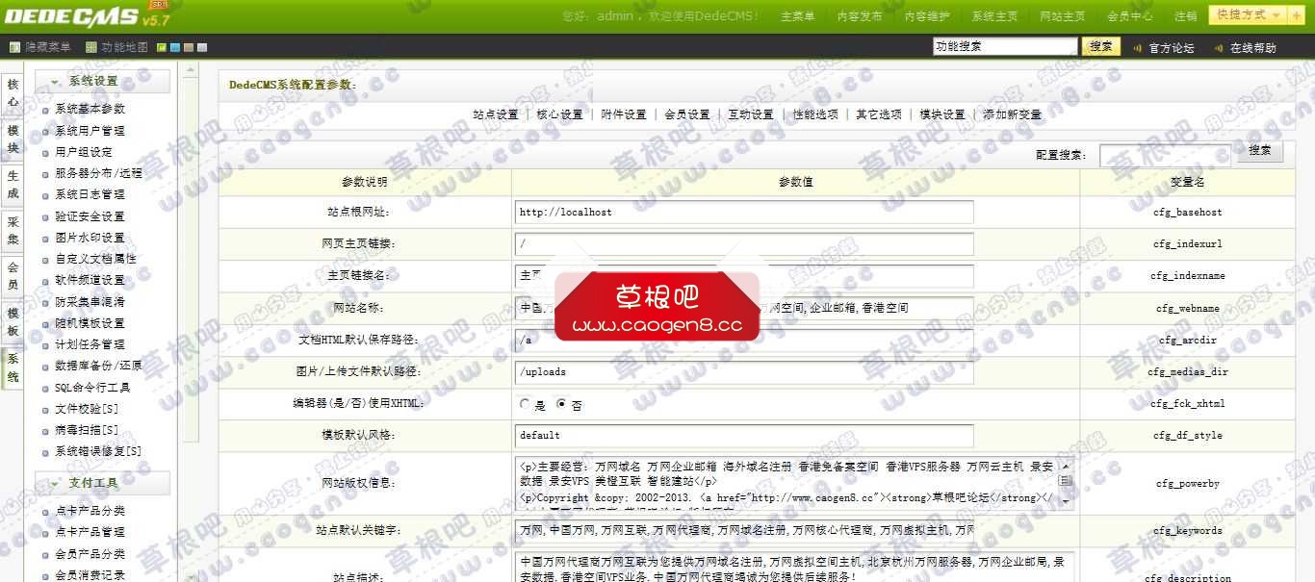This screenshot has width=1315, height=582.
Task: Click the 在线帮助 speaker icon
Action: (1218, 48)
